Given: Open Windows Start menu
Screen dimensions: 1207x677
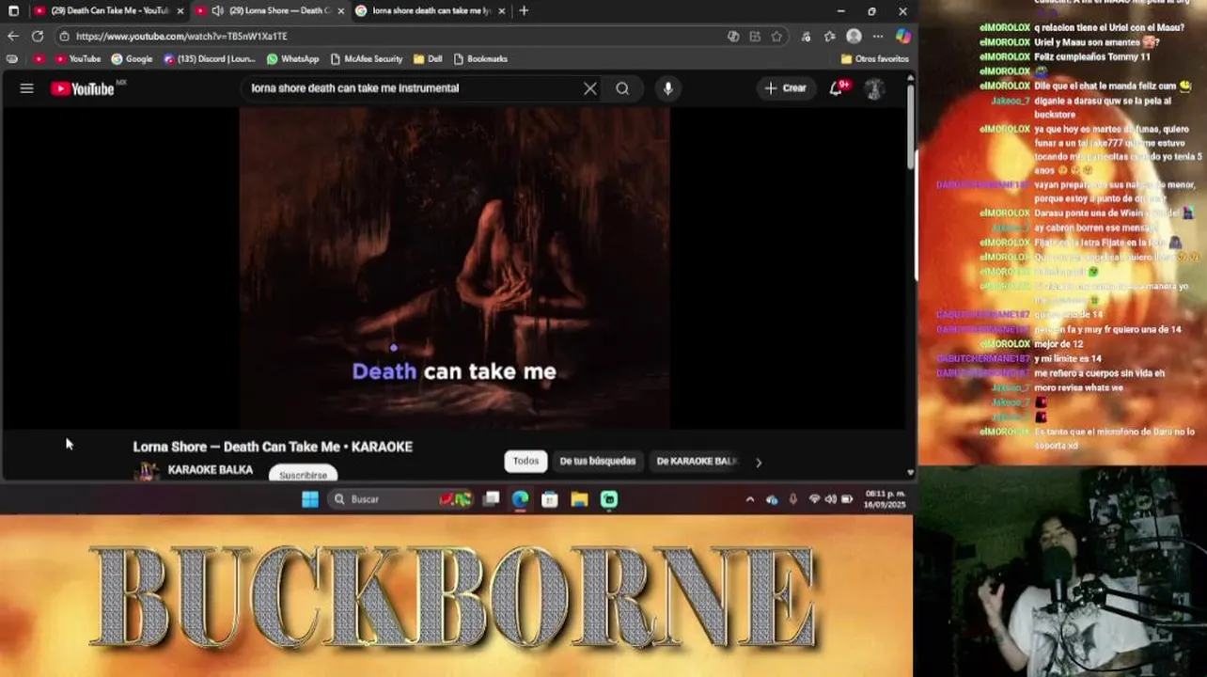Looking at the screenshot, I should pyautogui.click(x=310, y=499).
